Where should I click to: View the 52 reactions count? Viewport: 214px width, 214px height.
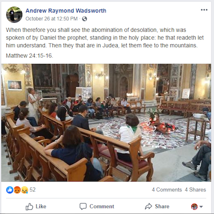click(33, 190)
